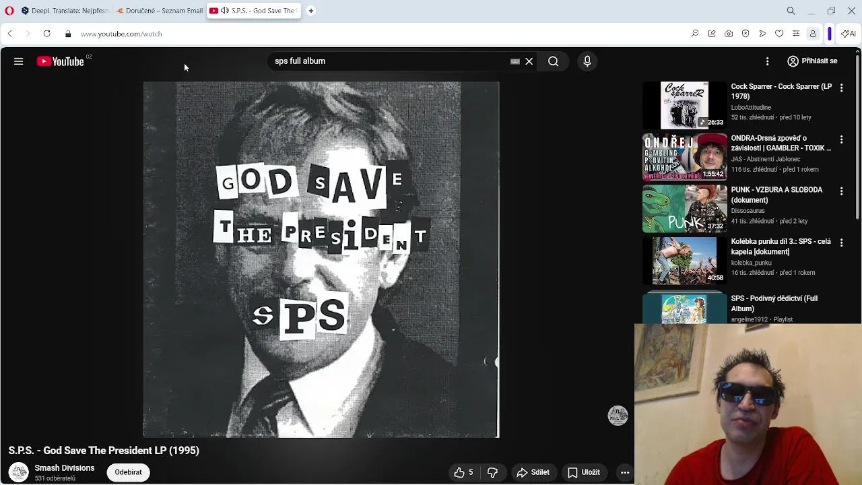Open the ONDRA gambler video thumbnail
The image size is (862, 485).
684,157
